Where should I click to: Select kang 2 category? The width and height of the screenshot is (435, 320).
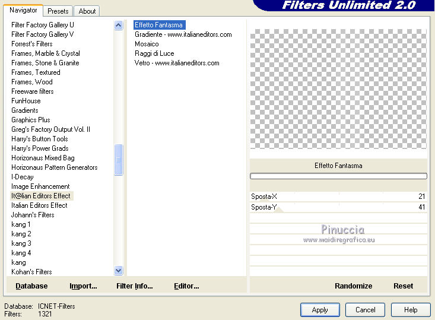pos(21,234)
